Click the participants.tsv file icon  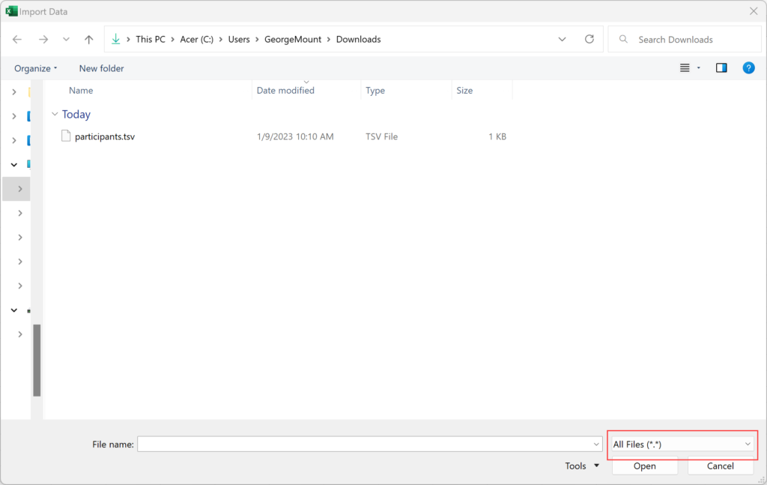pyautogui.click(x=66, y=136)
